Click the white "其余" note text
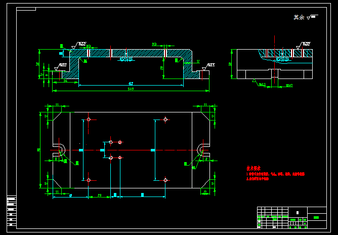Viewport: 338px width, 235px height. [299, 18]
